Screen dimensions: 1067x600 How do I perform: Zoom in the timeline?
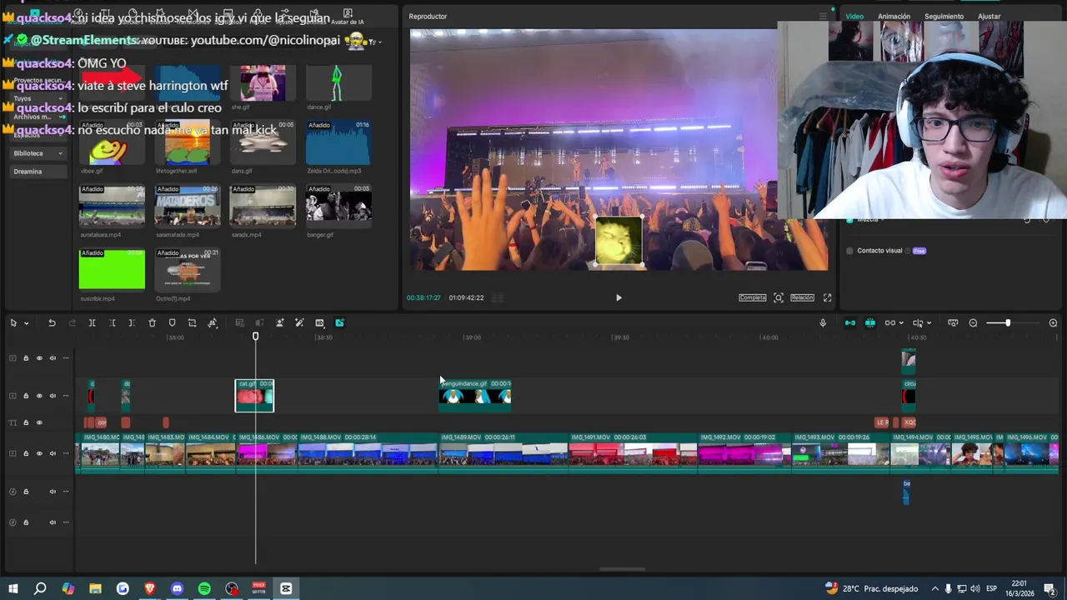1053,323
